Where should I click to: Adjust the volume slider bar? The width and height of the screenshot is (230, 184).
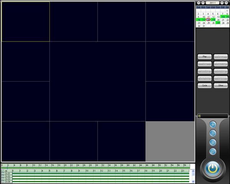click(215, 116)
